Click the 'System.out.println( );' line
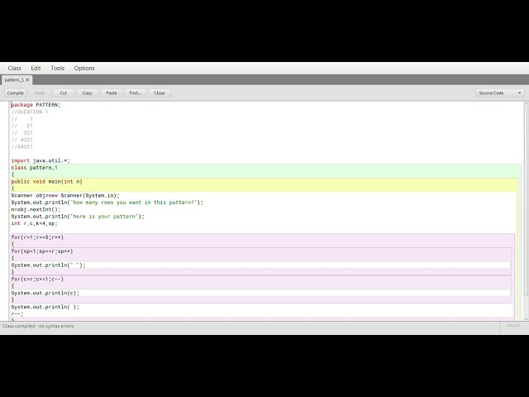This screenshot has height=397, width=529. 45,307
